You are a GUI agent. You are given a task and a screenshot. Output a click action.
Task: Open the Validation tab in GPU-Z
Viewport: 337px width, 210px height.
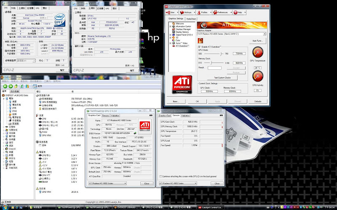tap(115, 115)
